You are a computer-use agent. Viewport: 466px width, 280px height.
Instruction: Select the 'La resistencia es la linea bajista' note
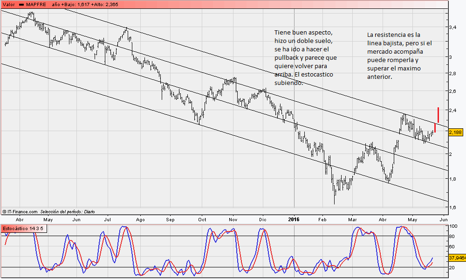pyautogui.click(x=399, y=56)
